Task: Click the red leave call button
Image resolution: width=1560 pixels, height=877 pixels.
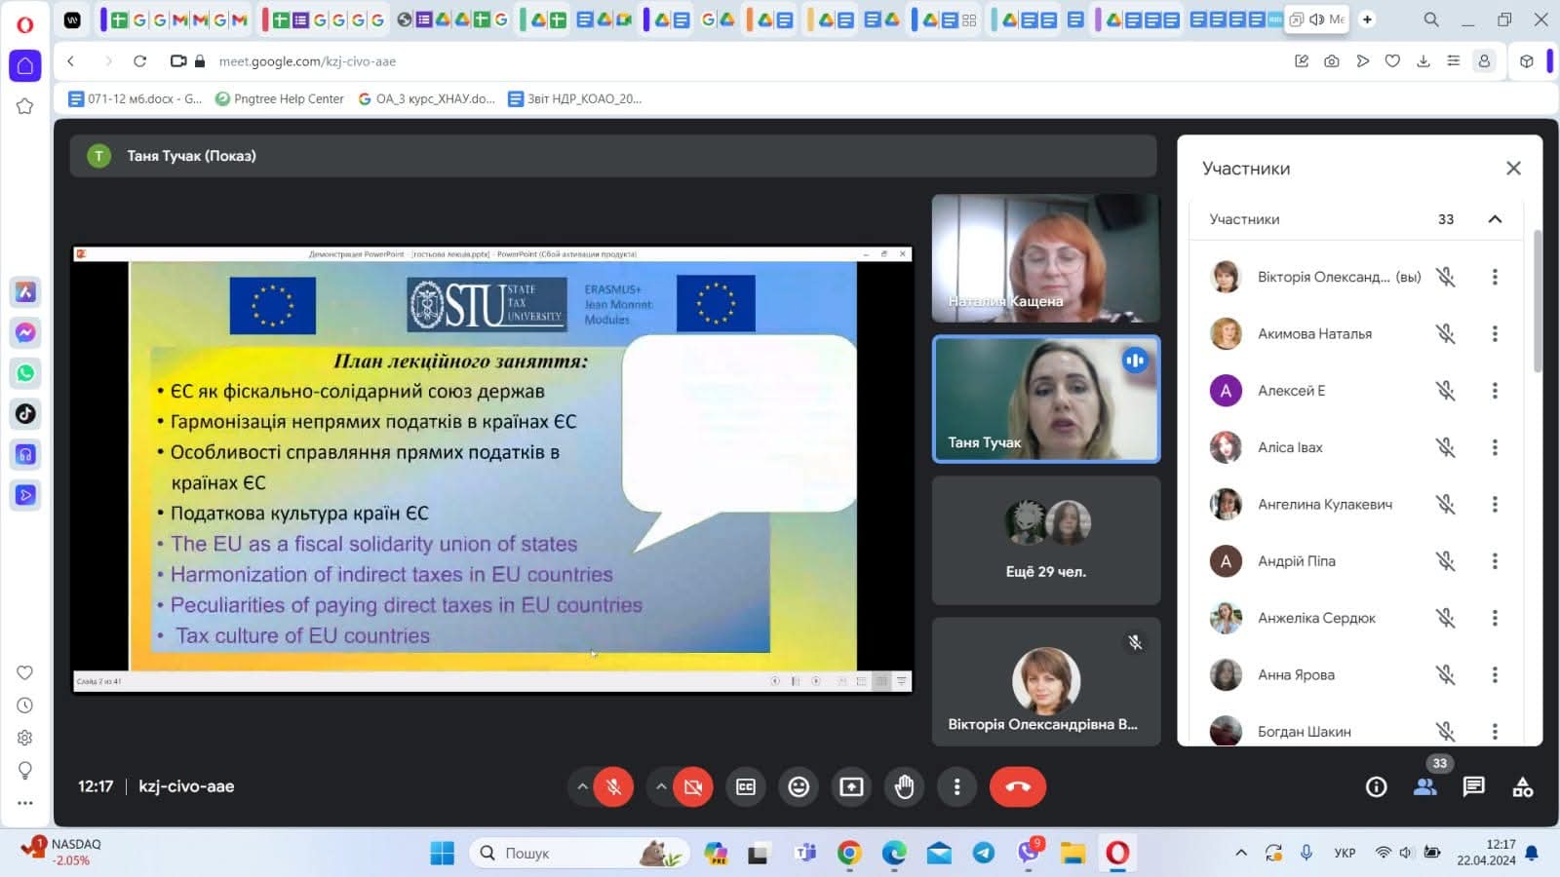Action: 1017,786
